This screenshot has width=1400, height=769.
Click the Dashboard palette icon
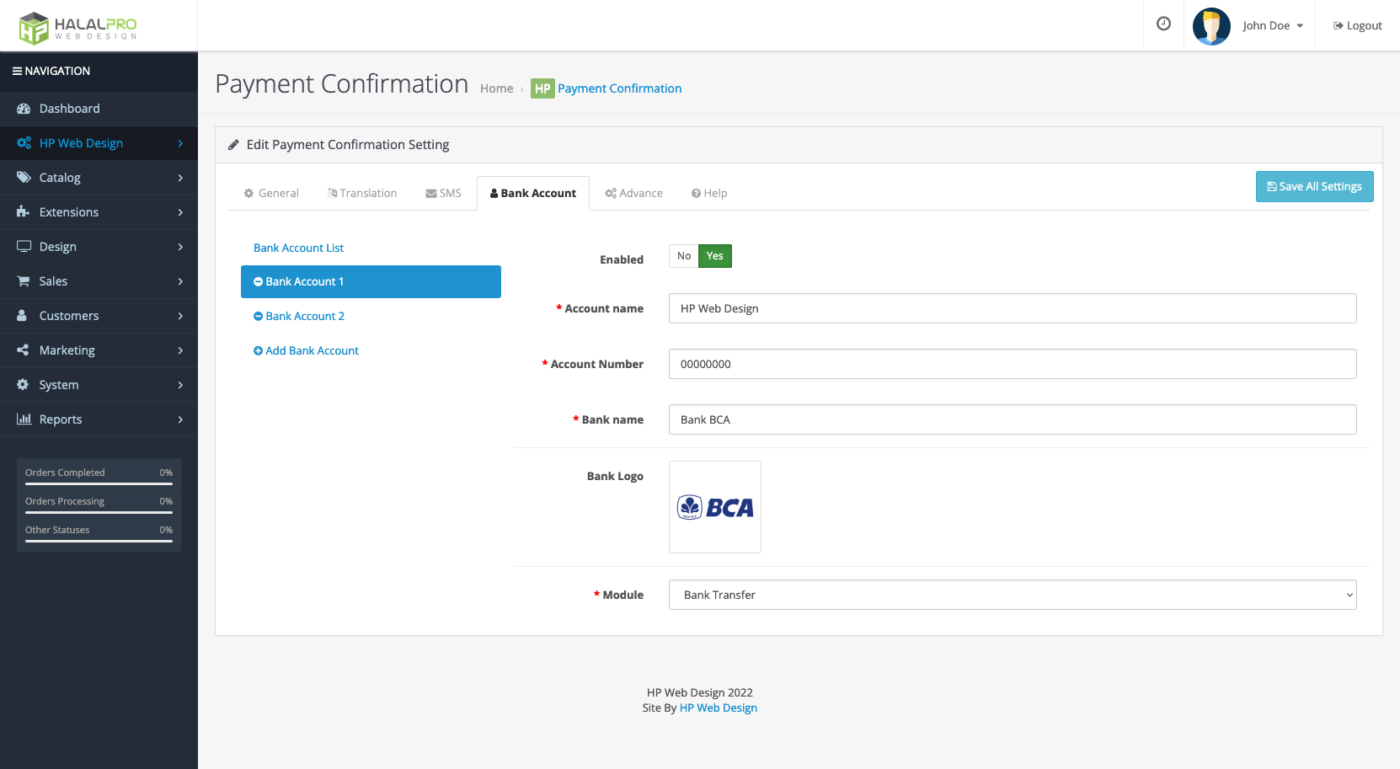pos(24,109)
